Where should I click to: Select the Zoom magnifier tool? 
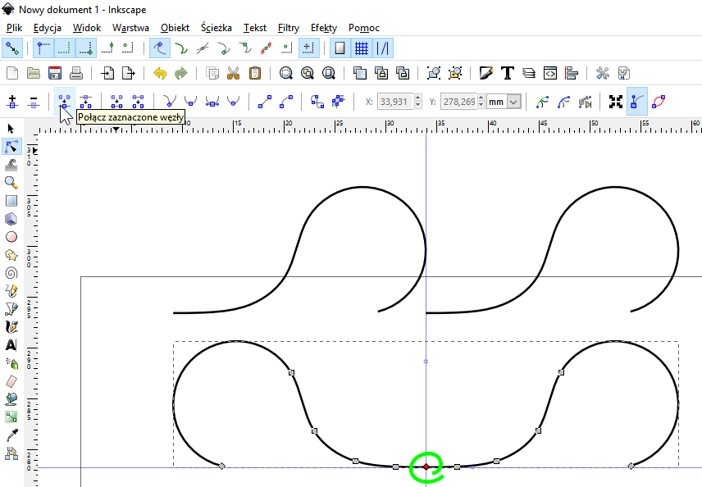(11, 183)
